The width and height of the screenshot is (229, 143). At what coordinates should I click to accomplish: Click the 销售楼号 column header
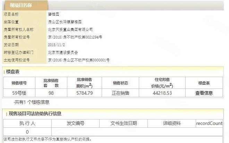coord(19,83)
